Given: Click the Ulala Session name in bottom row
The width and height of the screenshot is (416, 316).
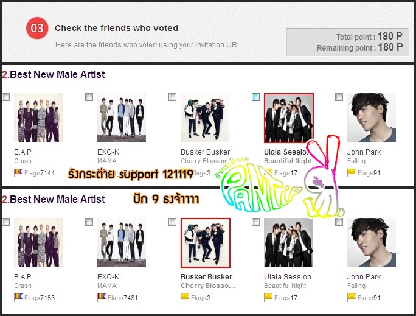Looking at the screenshot, I should click(x=287, y=276).
